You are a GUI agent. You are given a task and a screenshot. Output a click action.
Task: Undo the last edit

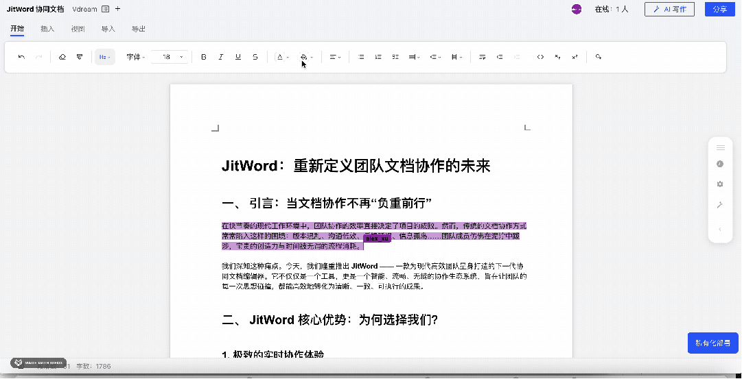click(x=21, y=57)
